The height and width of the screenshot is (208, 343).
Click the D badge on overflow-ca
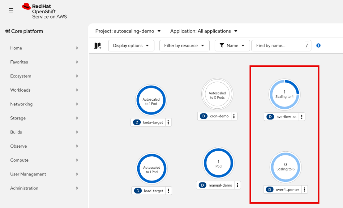(270, 117)
